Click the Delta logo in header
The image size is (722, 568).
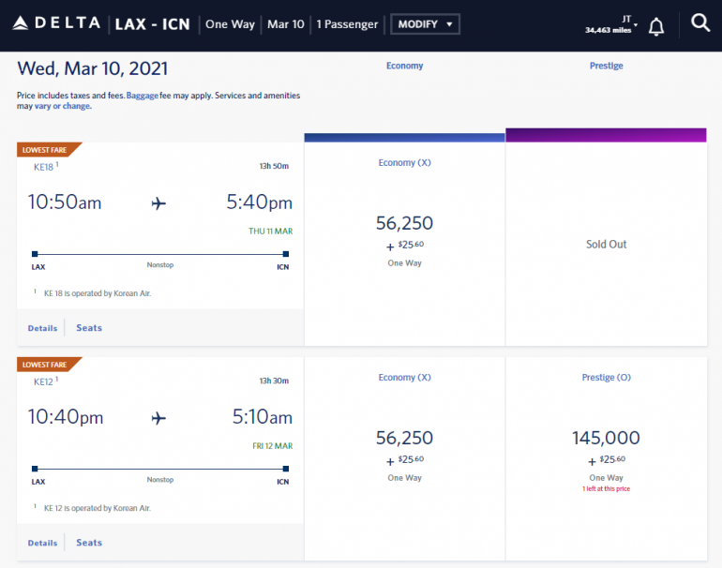[58, 23]
